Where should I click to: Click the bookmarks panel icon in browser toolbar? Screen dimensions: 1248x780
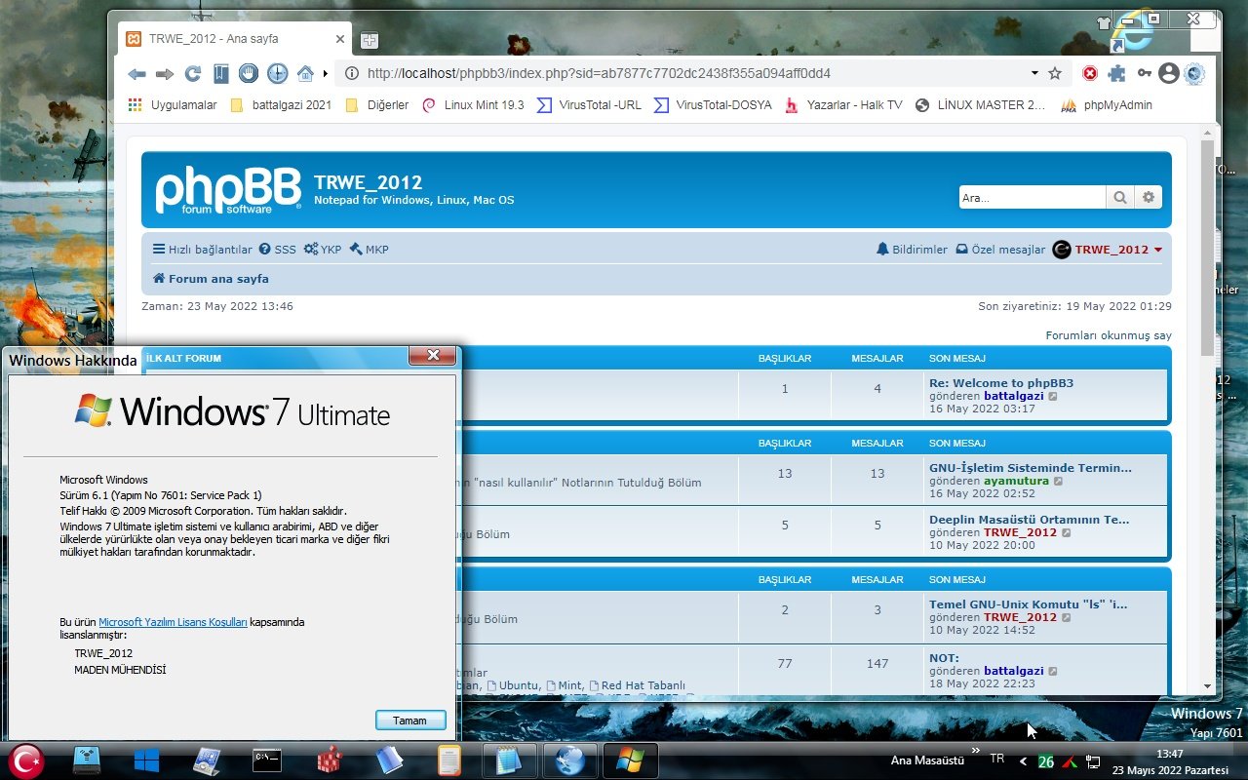point(221,73)
